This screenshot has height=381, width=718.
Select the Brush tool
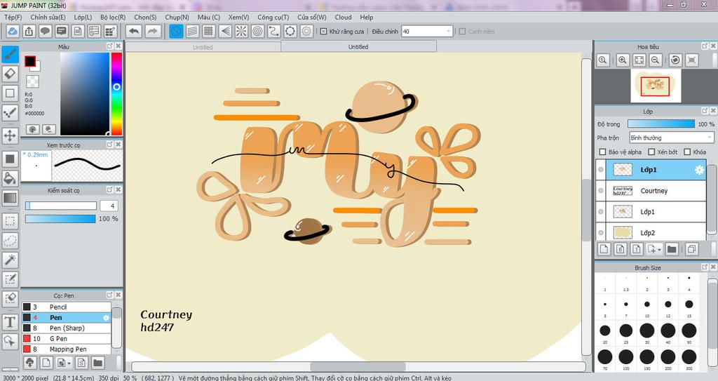click(10, 54)
